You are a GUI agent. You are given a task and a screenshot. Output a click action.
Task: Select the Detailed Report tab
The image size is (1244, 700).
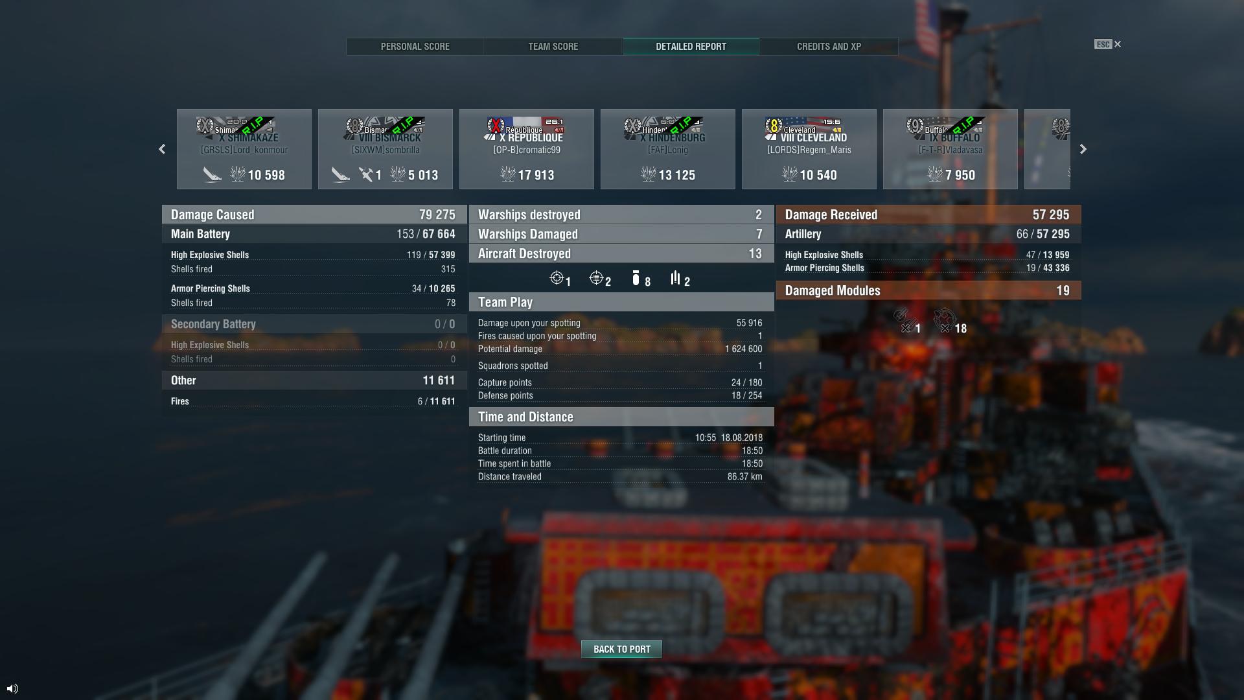(x=691, y=47)
